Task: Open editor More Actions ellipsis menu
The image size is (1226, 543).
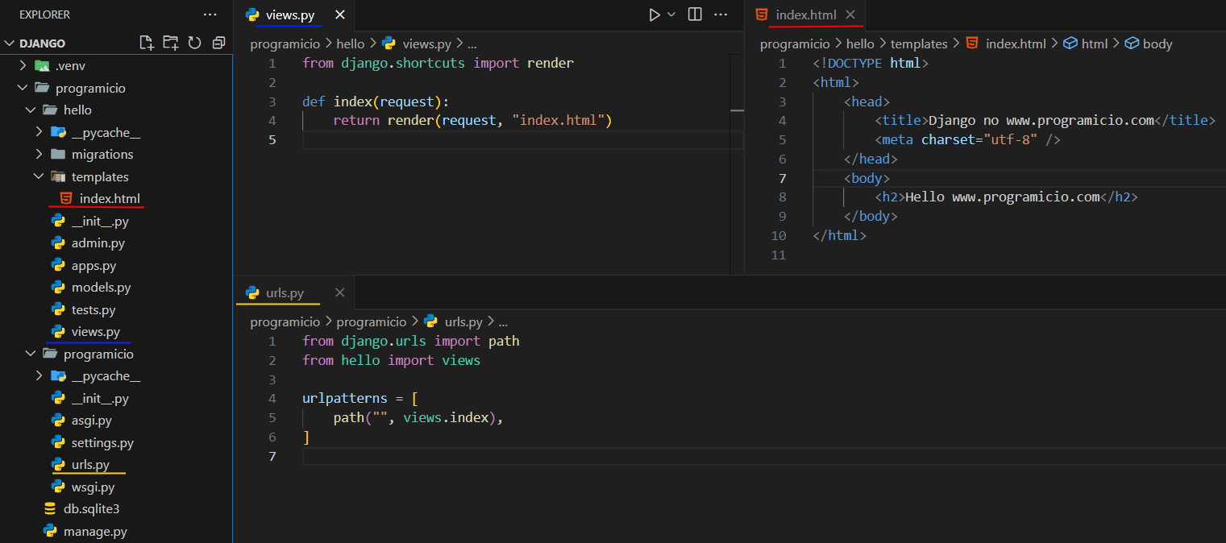Action: (x=721, y=15)
